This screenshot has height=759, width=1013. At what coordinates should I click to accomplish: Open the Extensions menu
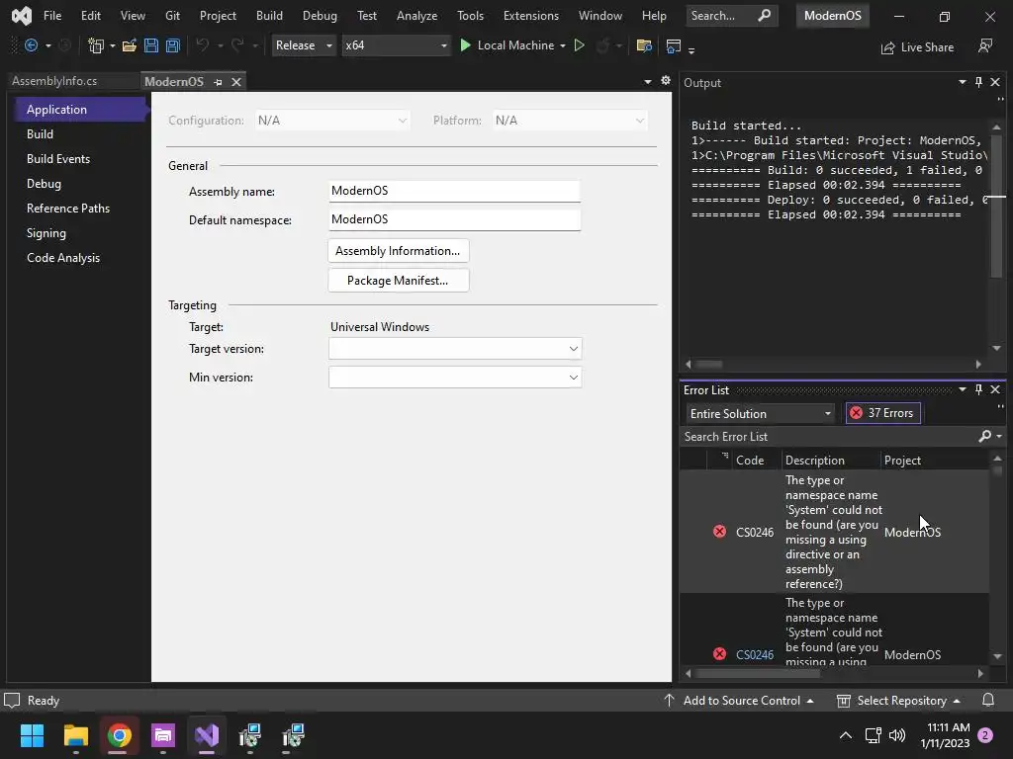point(531,16)
